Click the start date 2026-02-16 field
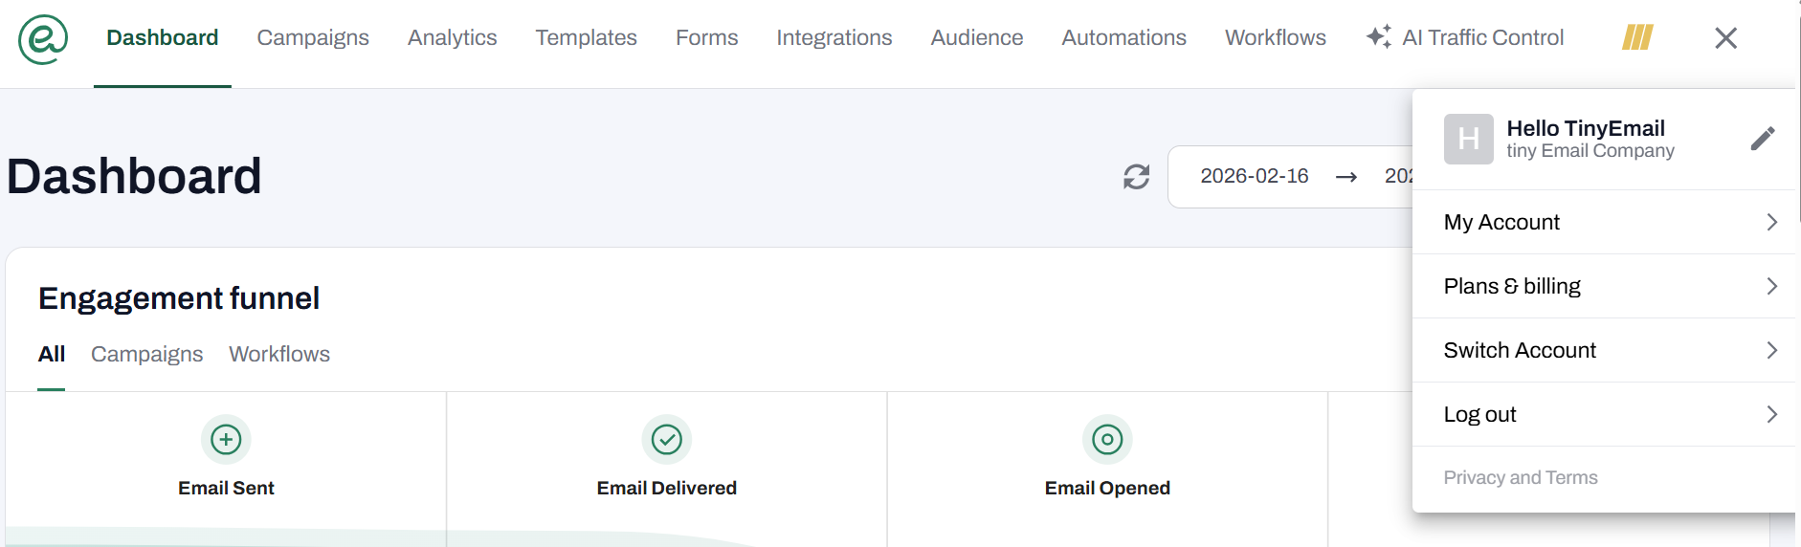Image resolution: width=1801 pixels, height=547 pixels. coord(1254,177)
